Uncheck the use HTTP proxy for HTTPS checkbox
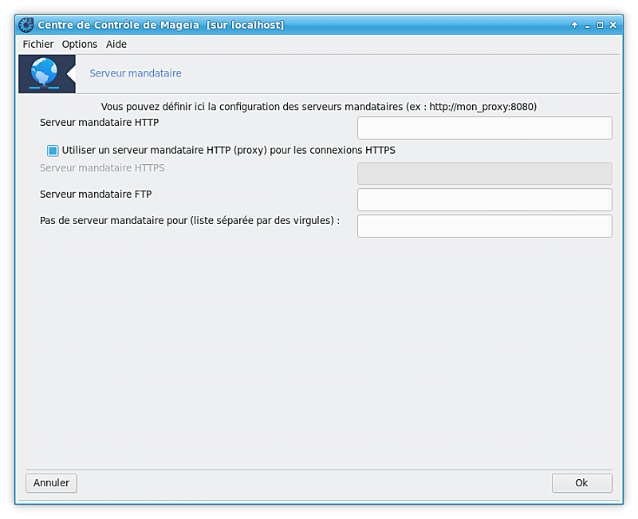Image resolution: width=638 pixels, height=519 pixels. [x=53, y=150]
